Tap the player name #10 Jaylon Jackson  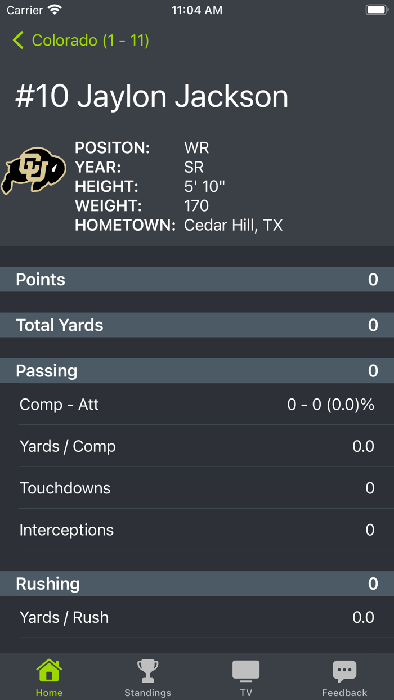151,96
